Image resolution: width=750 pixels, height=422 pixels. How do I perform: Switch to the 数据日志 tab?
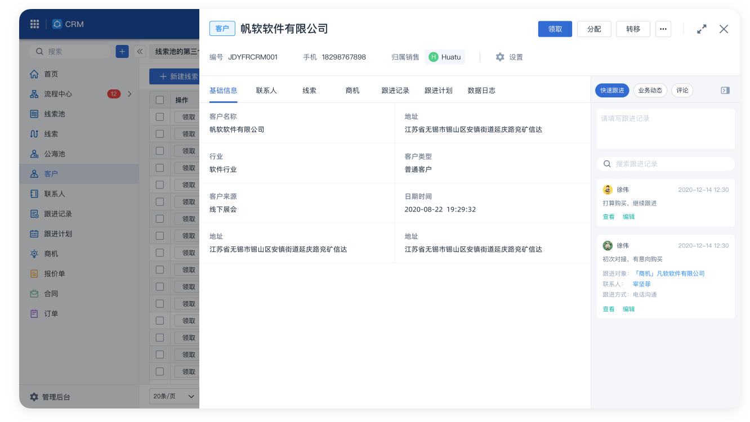[481, 91]
